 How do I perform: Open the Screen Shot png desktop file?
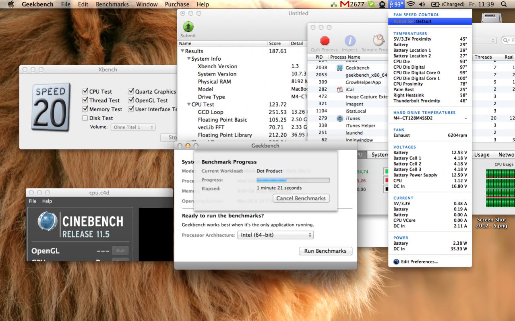(491, 223)
